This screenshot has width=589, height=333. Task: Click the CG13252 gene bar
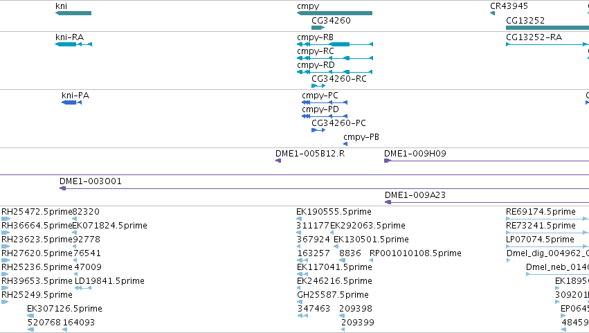547,28
